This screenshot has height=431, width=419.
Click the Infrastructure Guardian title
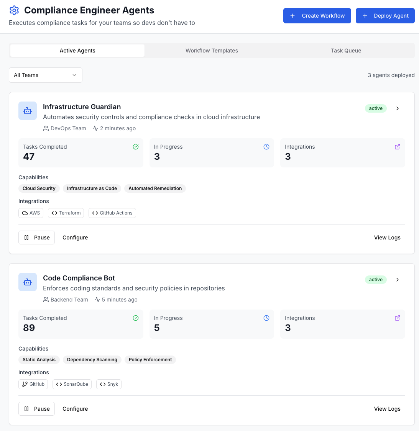pos(82,107)
